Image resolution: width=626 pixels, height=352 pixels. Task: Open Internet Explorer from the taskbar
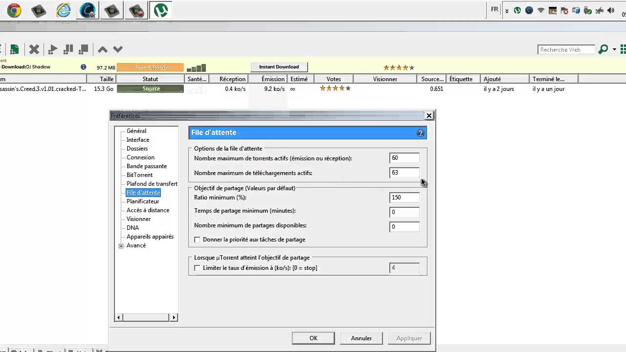pyautogui.click(x=63, y=10)
